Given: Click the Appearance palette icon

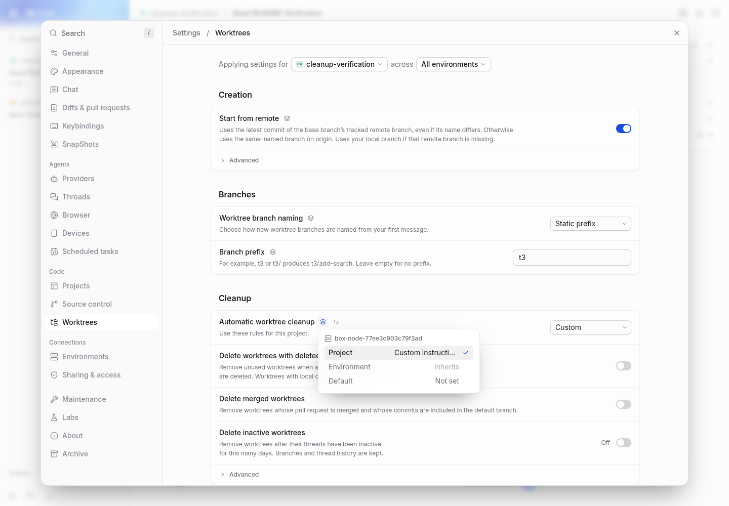Looking at the screenshot, I should pos(54,71).
